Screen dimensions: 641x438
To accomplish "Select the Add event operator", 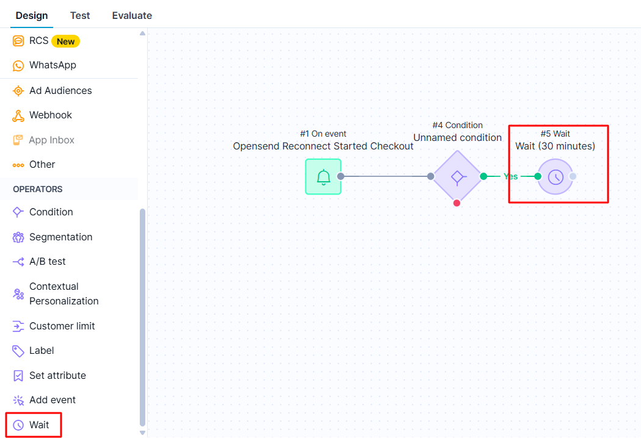I will 53,400.
